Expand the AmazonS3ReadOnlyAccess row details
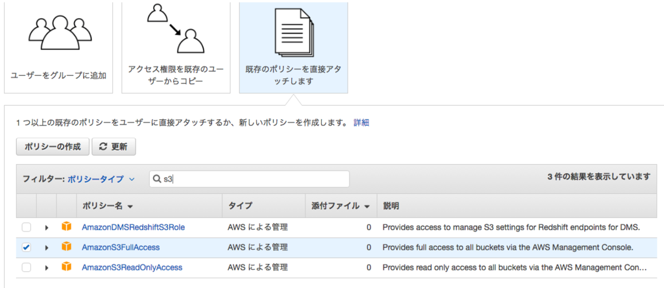Viewport: 664px width, 288px height. (x=47, y=268)
